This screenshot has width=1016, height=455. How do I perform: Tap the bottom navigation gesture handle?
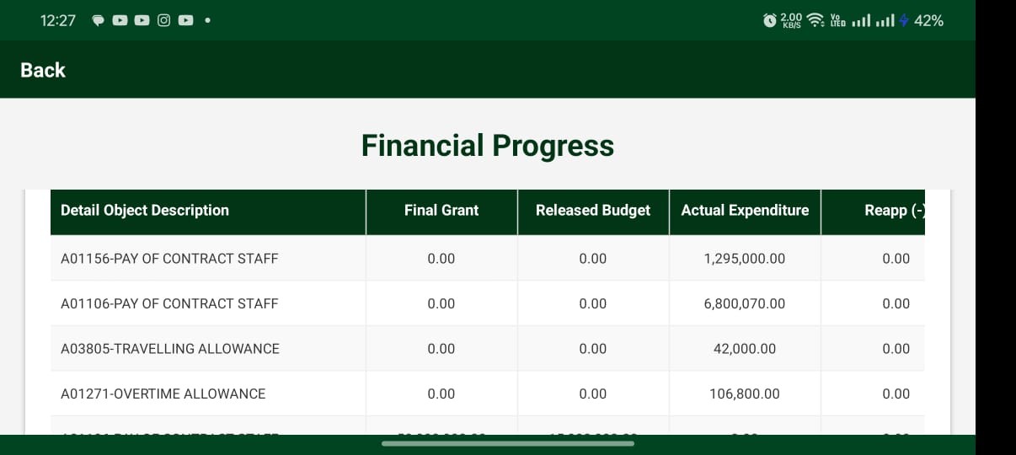[508, 443]
